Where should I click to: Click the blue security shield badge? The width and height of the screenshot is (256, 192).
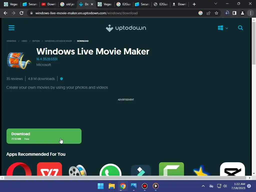pyautogui.click(x=61, y=79)
